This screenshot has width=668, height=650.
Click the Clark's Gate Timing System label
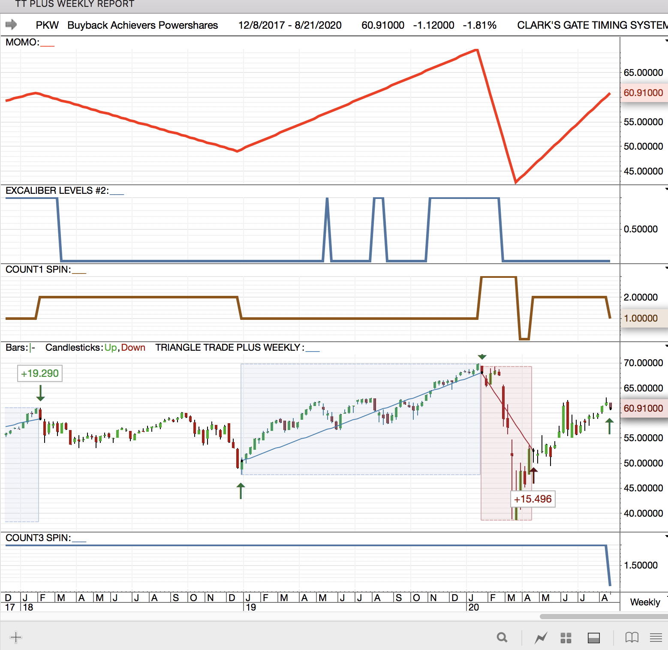(592, 25)
